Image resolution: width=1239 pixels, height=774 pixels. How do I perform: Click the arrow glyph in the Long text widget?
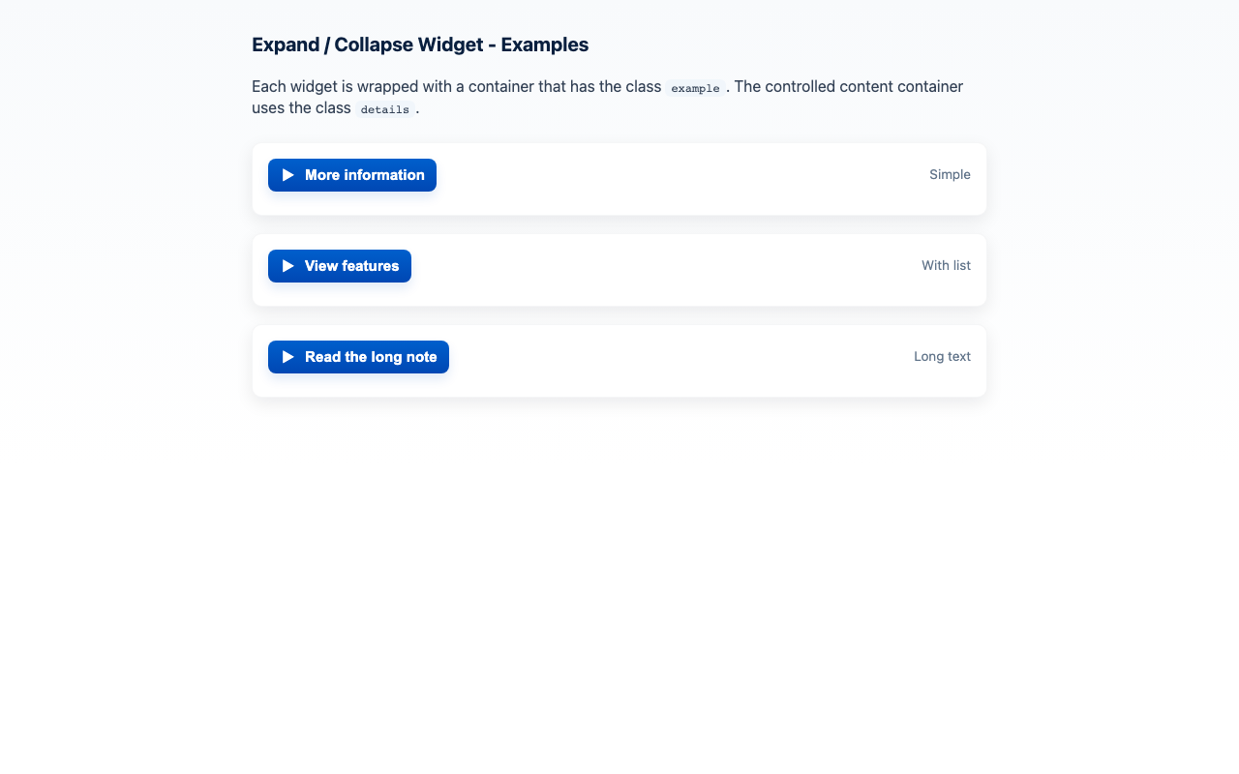coord(287,357)
